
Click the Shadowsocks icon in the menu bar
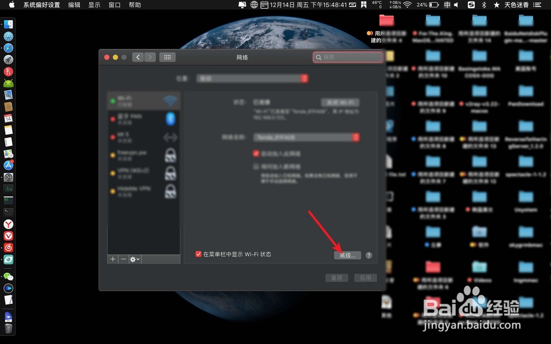(471, 5)
